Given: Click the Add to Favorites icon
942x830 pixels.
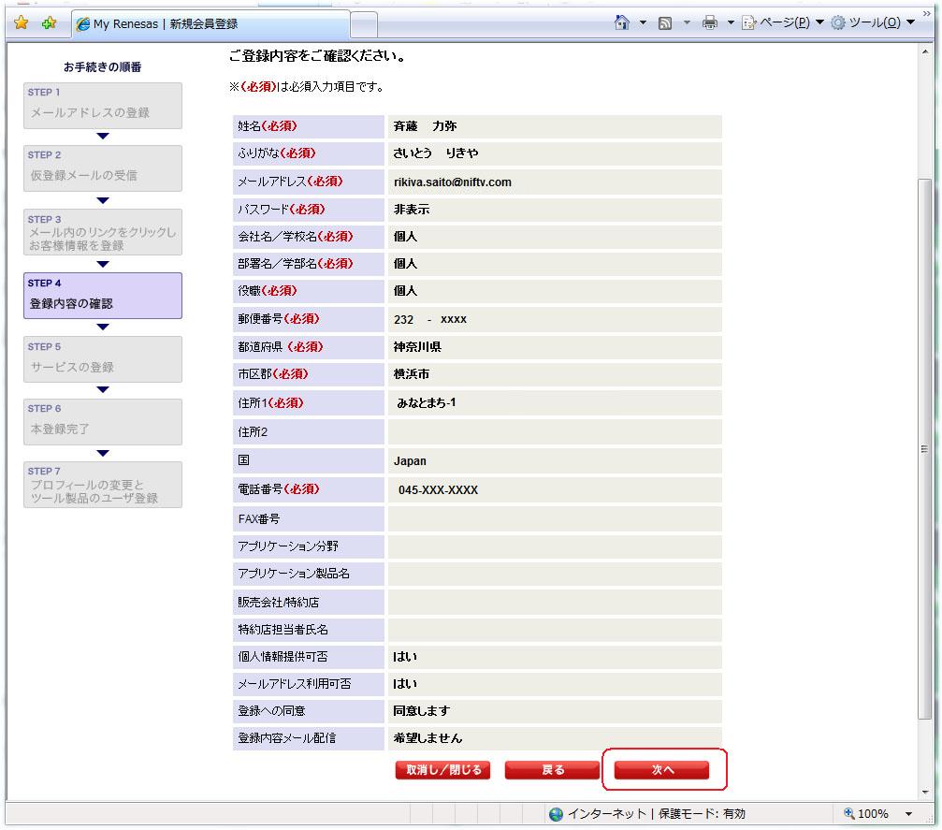Looking at the screenshot, I should pyautogui.click(x=48, y=22).
